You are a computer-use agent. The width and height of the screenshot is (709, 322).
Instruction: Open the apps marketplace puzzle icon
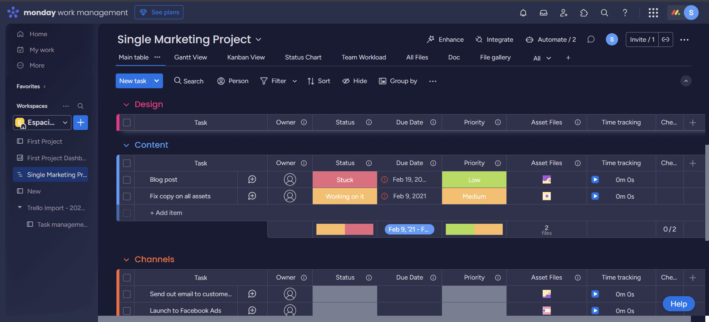584,13
